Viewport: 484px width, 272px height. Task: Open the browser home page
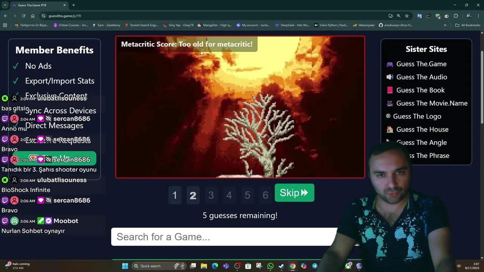click(x=33, y=16)
